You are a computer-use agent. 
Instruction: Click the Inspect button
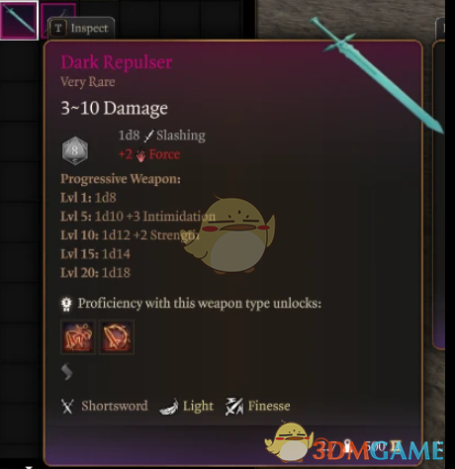(x=82, y=29)
